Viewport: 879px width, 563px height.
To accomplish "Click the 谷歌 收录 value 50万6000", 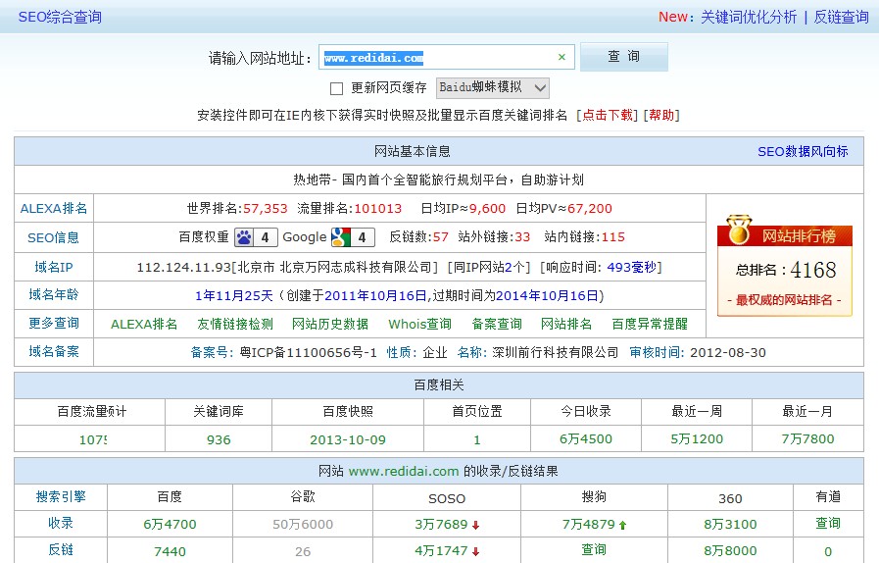I will point(303,525).
